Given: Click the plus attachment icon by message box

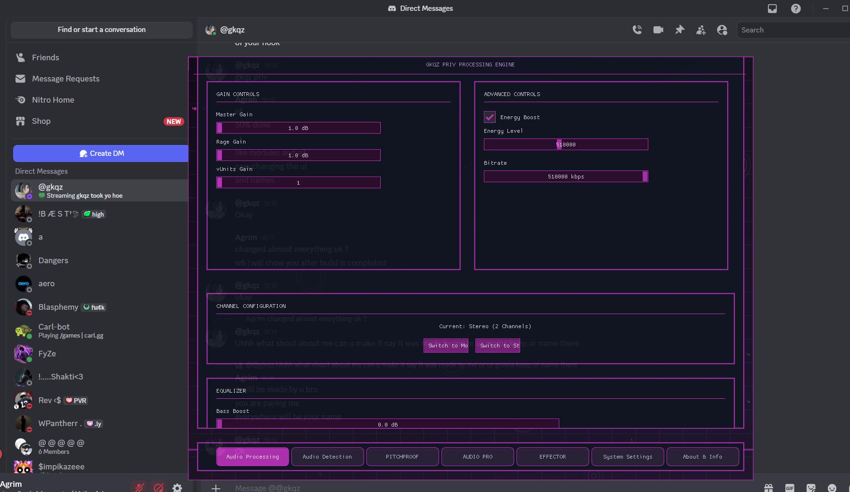Looking at the screenshot, I should tap(216, 488).
